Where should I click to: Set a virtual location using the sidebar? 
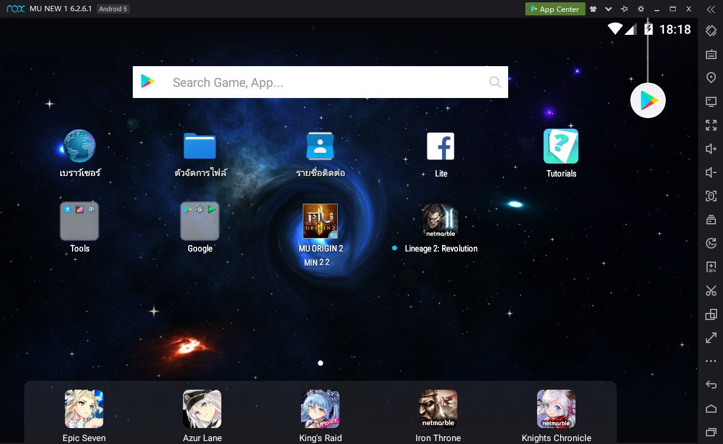point(711,77)
